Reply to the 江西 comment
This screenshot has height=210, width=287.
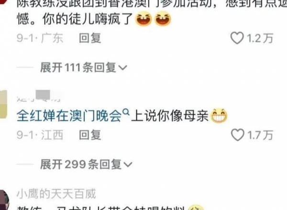90,135
